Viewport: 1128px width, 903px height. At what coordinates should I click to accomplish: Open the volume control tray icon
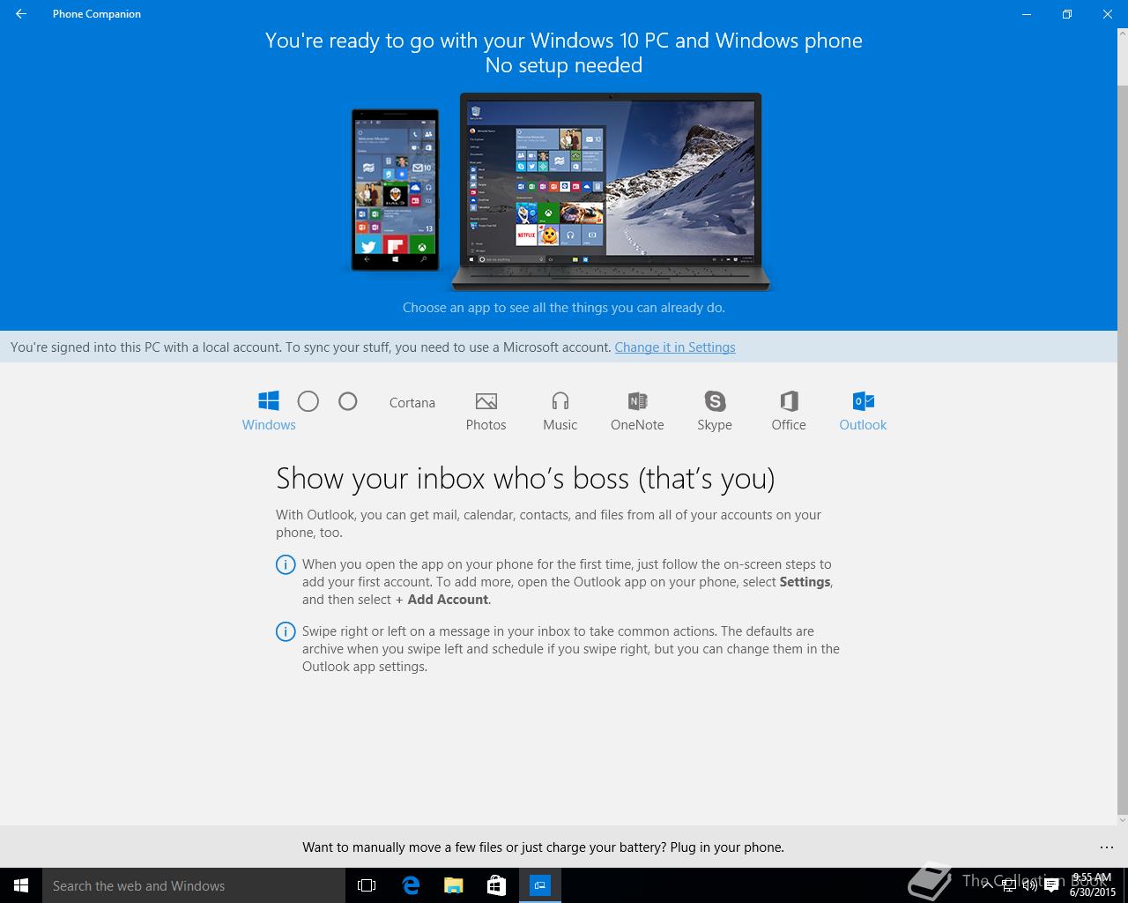click(1029, 885)
